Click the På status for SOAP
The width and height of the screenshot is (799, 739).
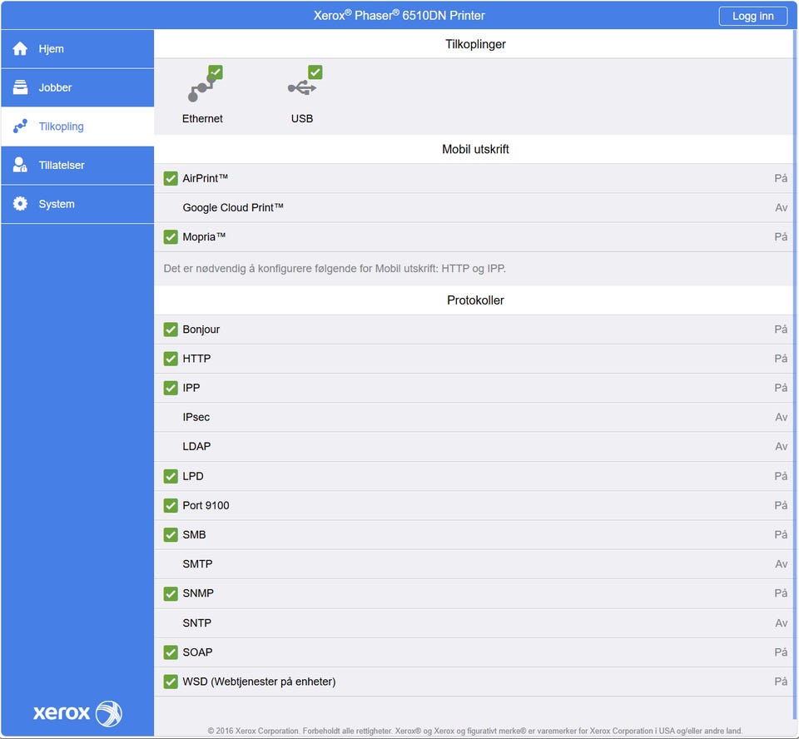point(782,652)
